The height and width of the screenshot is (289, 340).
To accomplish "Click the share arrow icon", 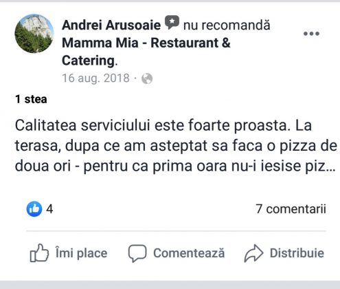I will (x=253, y=253).
